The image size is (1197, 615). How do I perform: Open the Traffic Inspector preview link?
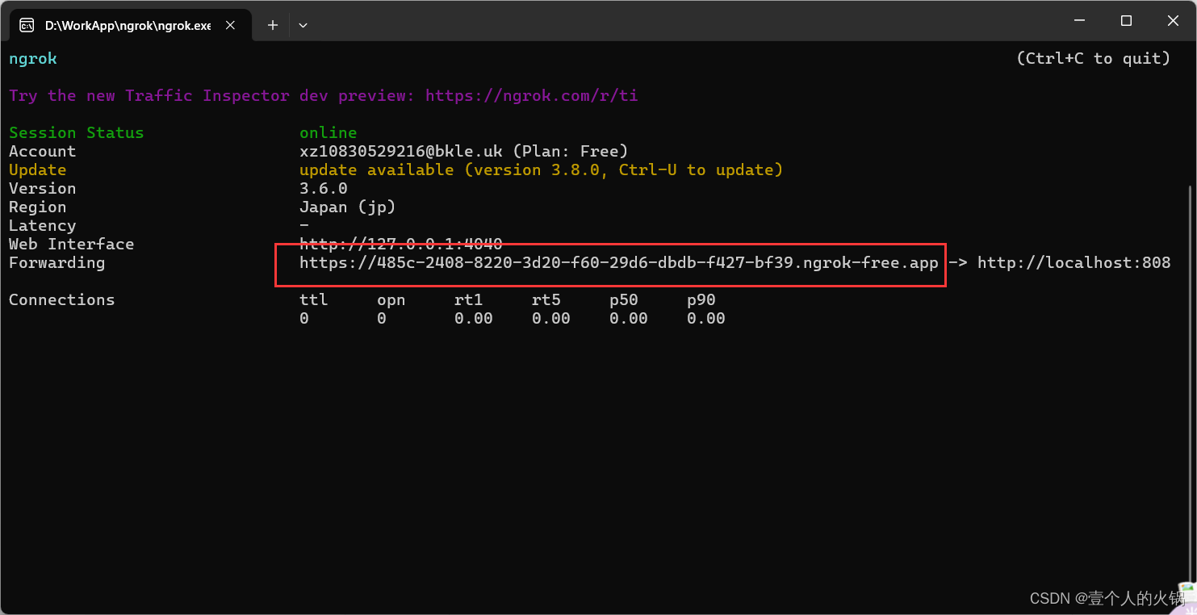pos(531,96)
